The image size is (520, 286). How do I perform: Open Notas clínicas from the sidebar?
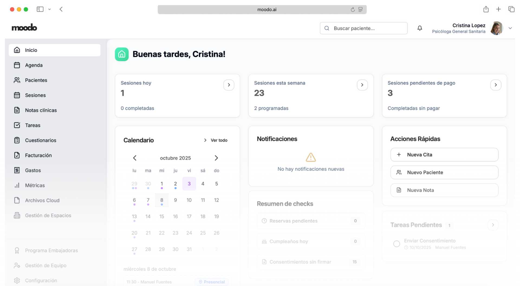click(41, 110)
